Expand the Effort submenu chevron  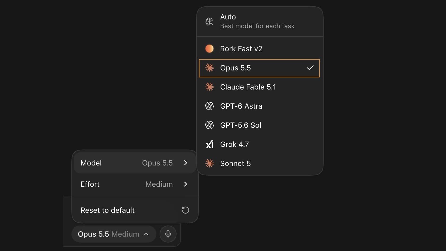(x=186, y=184)
